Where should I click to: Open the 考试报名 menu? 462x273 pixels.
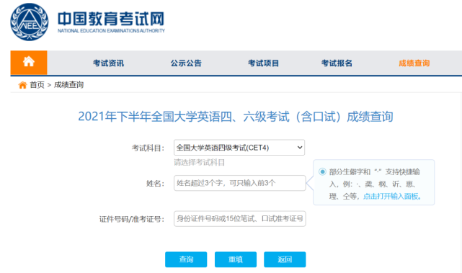coord(337,63)
